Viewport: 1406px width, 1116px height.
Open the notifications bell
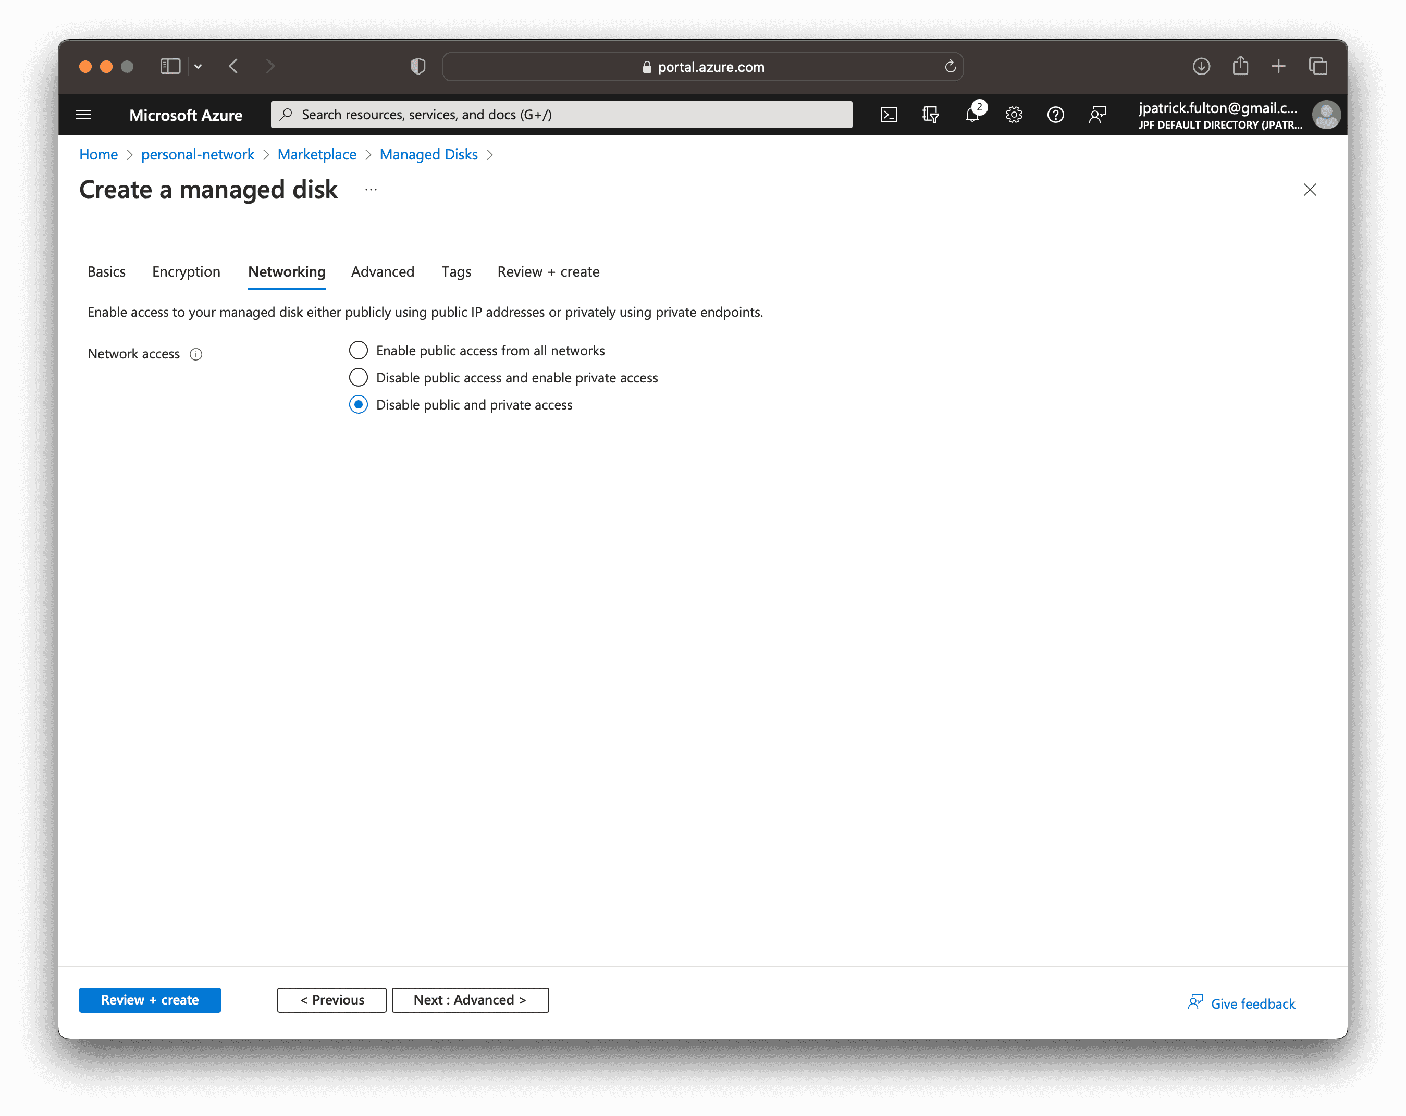(972, 115)
